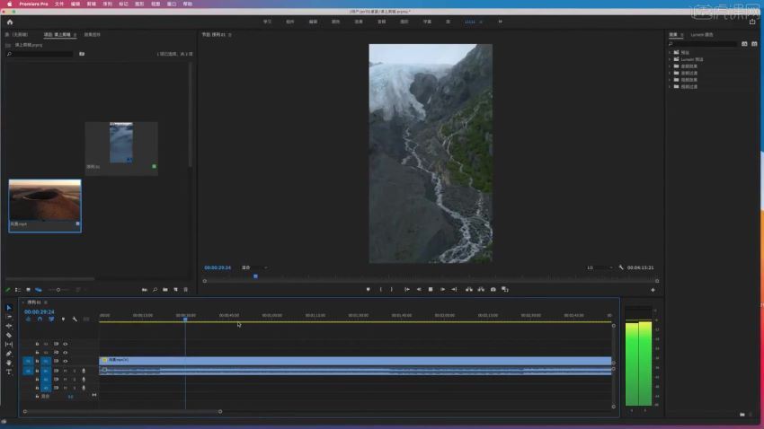Show overflow workspaces chevron

tap(500, 22)
